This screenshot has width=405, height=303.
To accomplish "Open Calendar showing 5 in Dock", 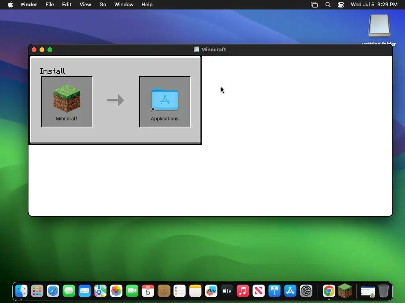I will tap(148, 291).
